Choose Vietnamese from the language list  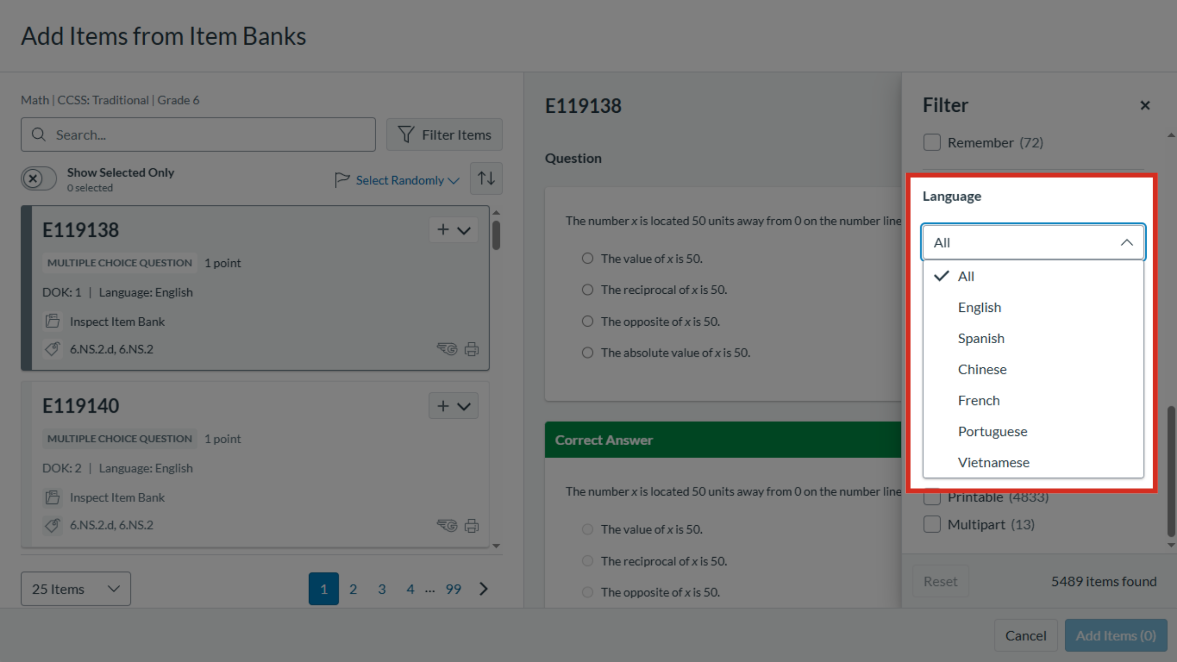coord(994,462)
